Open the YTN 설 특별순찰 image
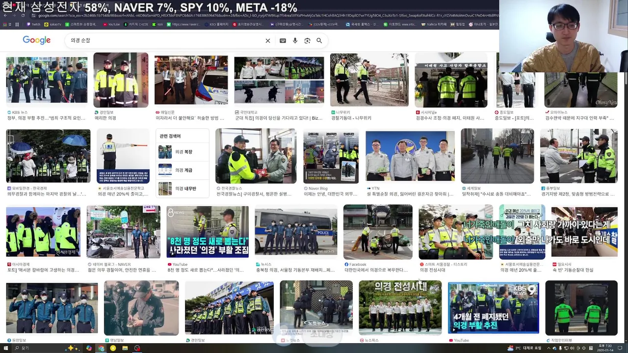Image resolution: width=628 pixels, height=353 pixels. 410,156
